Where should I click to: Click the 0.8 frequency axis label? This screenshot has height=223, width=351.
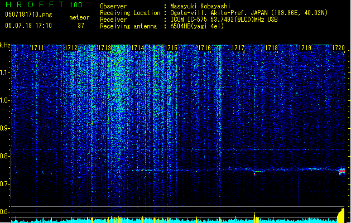click(x=4, y=156)
